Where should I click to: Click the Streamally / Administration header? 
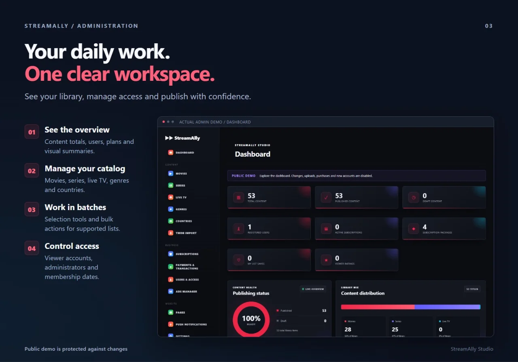pyautogui.click(x=81, y=26)
